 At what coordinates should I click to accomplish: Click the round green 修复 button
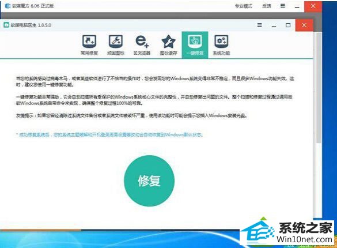pyautogui.click(x=149, y=181)
